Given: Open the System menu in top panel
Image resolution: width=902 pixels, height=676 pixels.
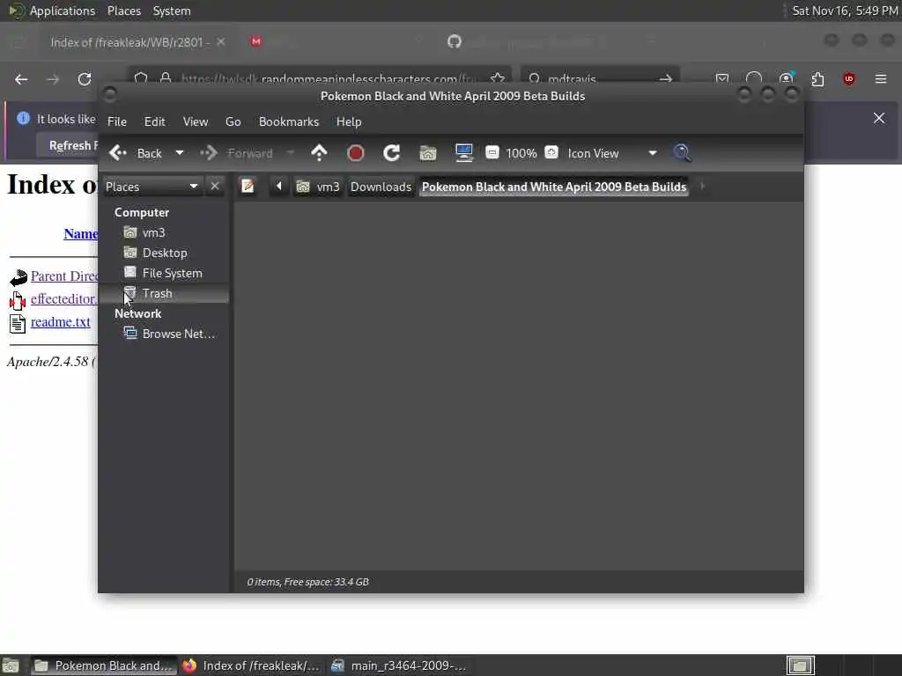Looking at the screenshot, I should [172, 11].
